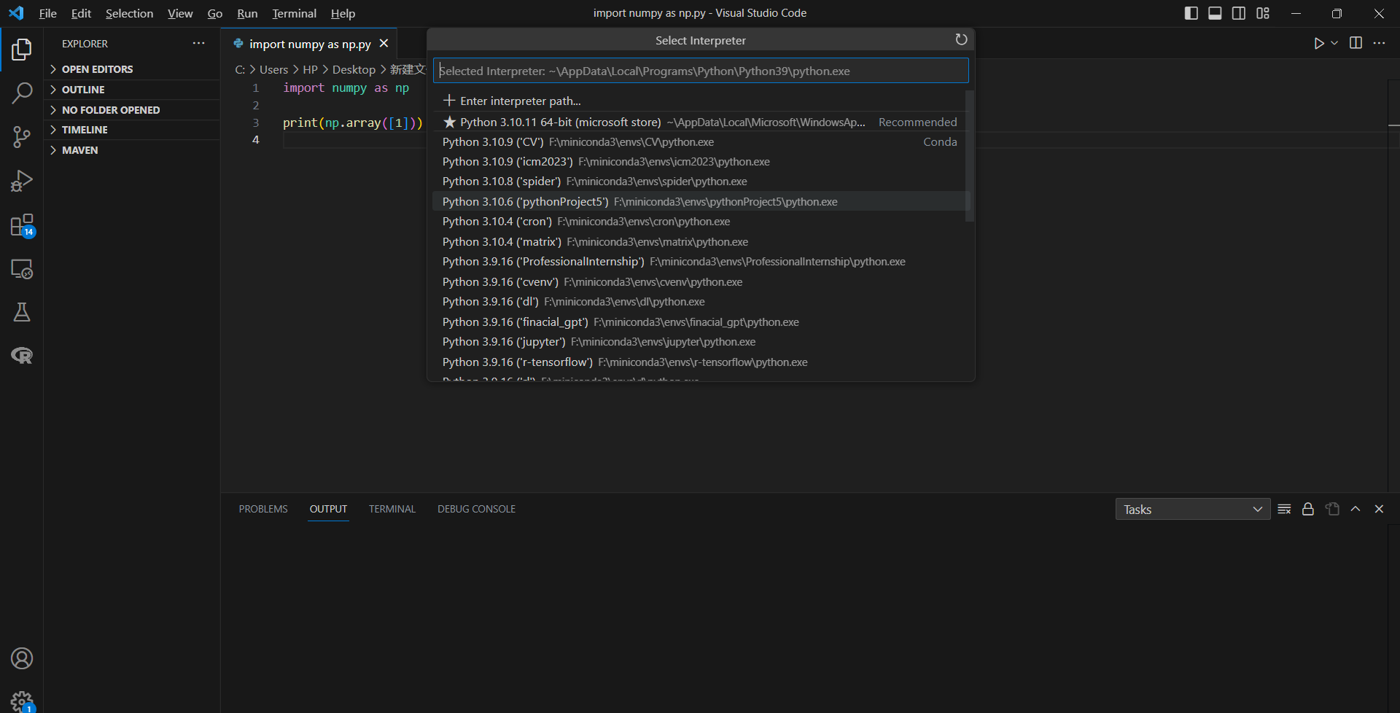Open the Testing flask icon
Viewport: 1400px width, 713px height.
pyautogui.click(x=22, y=313)
